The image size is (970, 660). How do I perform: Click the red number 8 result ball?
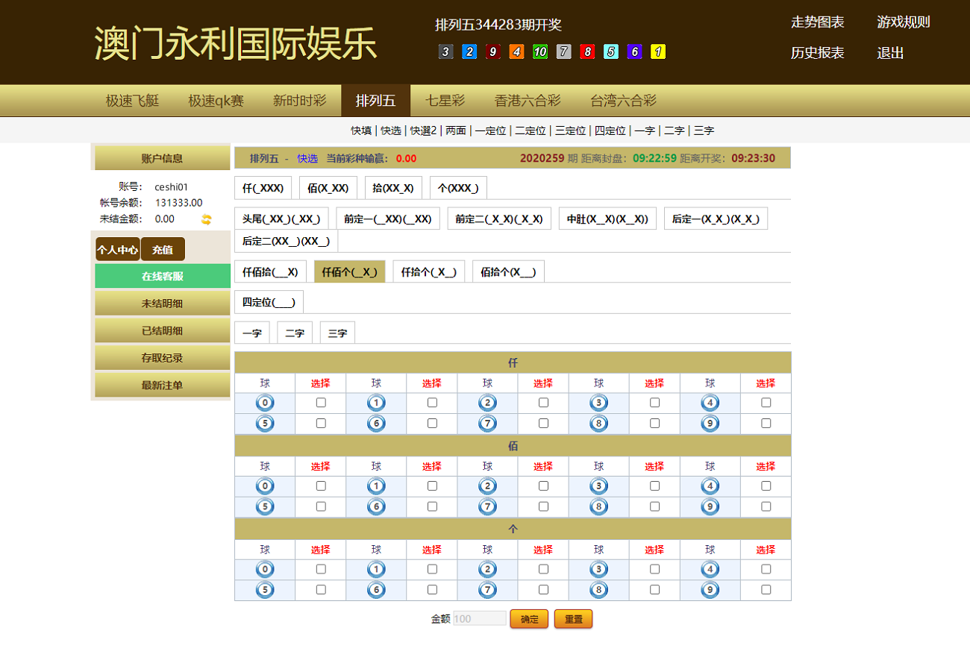[587, 51]
